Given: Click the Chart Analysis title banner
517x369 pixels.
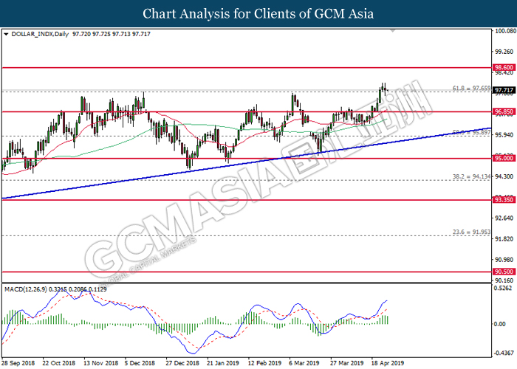Looking at the screenshot, I should tap(258, 13).
